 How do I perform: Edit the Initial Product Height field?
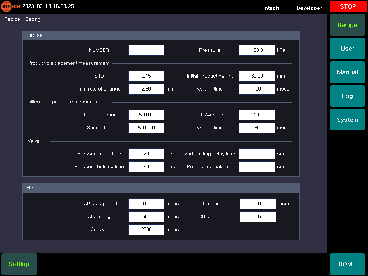point(257,76)
